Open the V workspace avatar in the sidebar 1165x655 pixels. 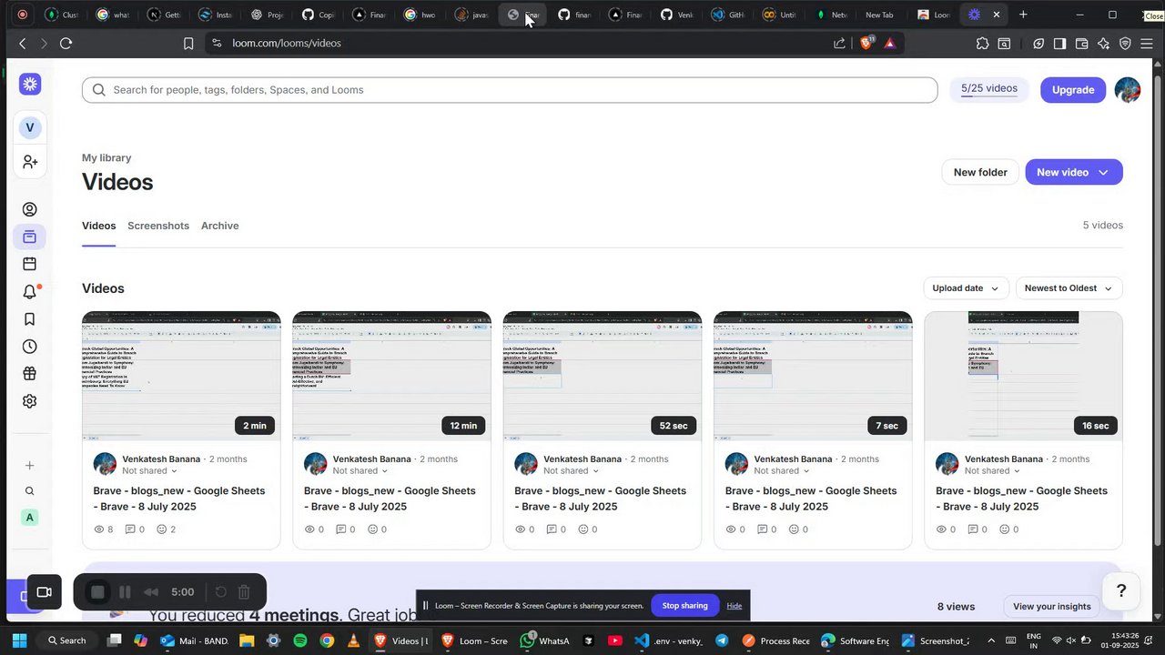(30, 127)
